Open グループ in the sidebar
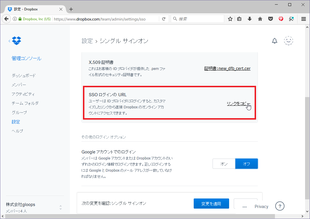This screenshot has width=310, height=219. tap(19, 112)
